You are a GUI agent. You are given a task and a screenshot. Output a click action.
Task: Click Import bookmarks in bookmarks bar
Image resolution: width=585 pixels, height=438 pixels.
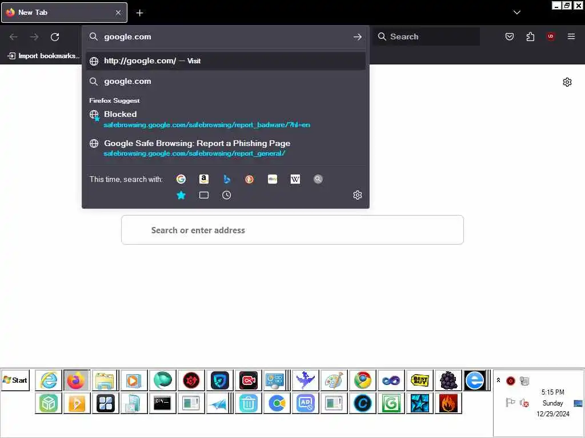tap(43, 56)
